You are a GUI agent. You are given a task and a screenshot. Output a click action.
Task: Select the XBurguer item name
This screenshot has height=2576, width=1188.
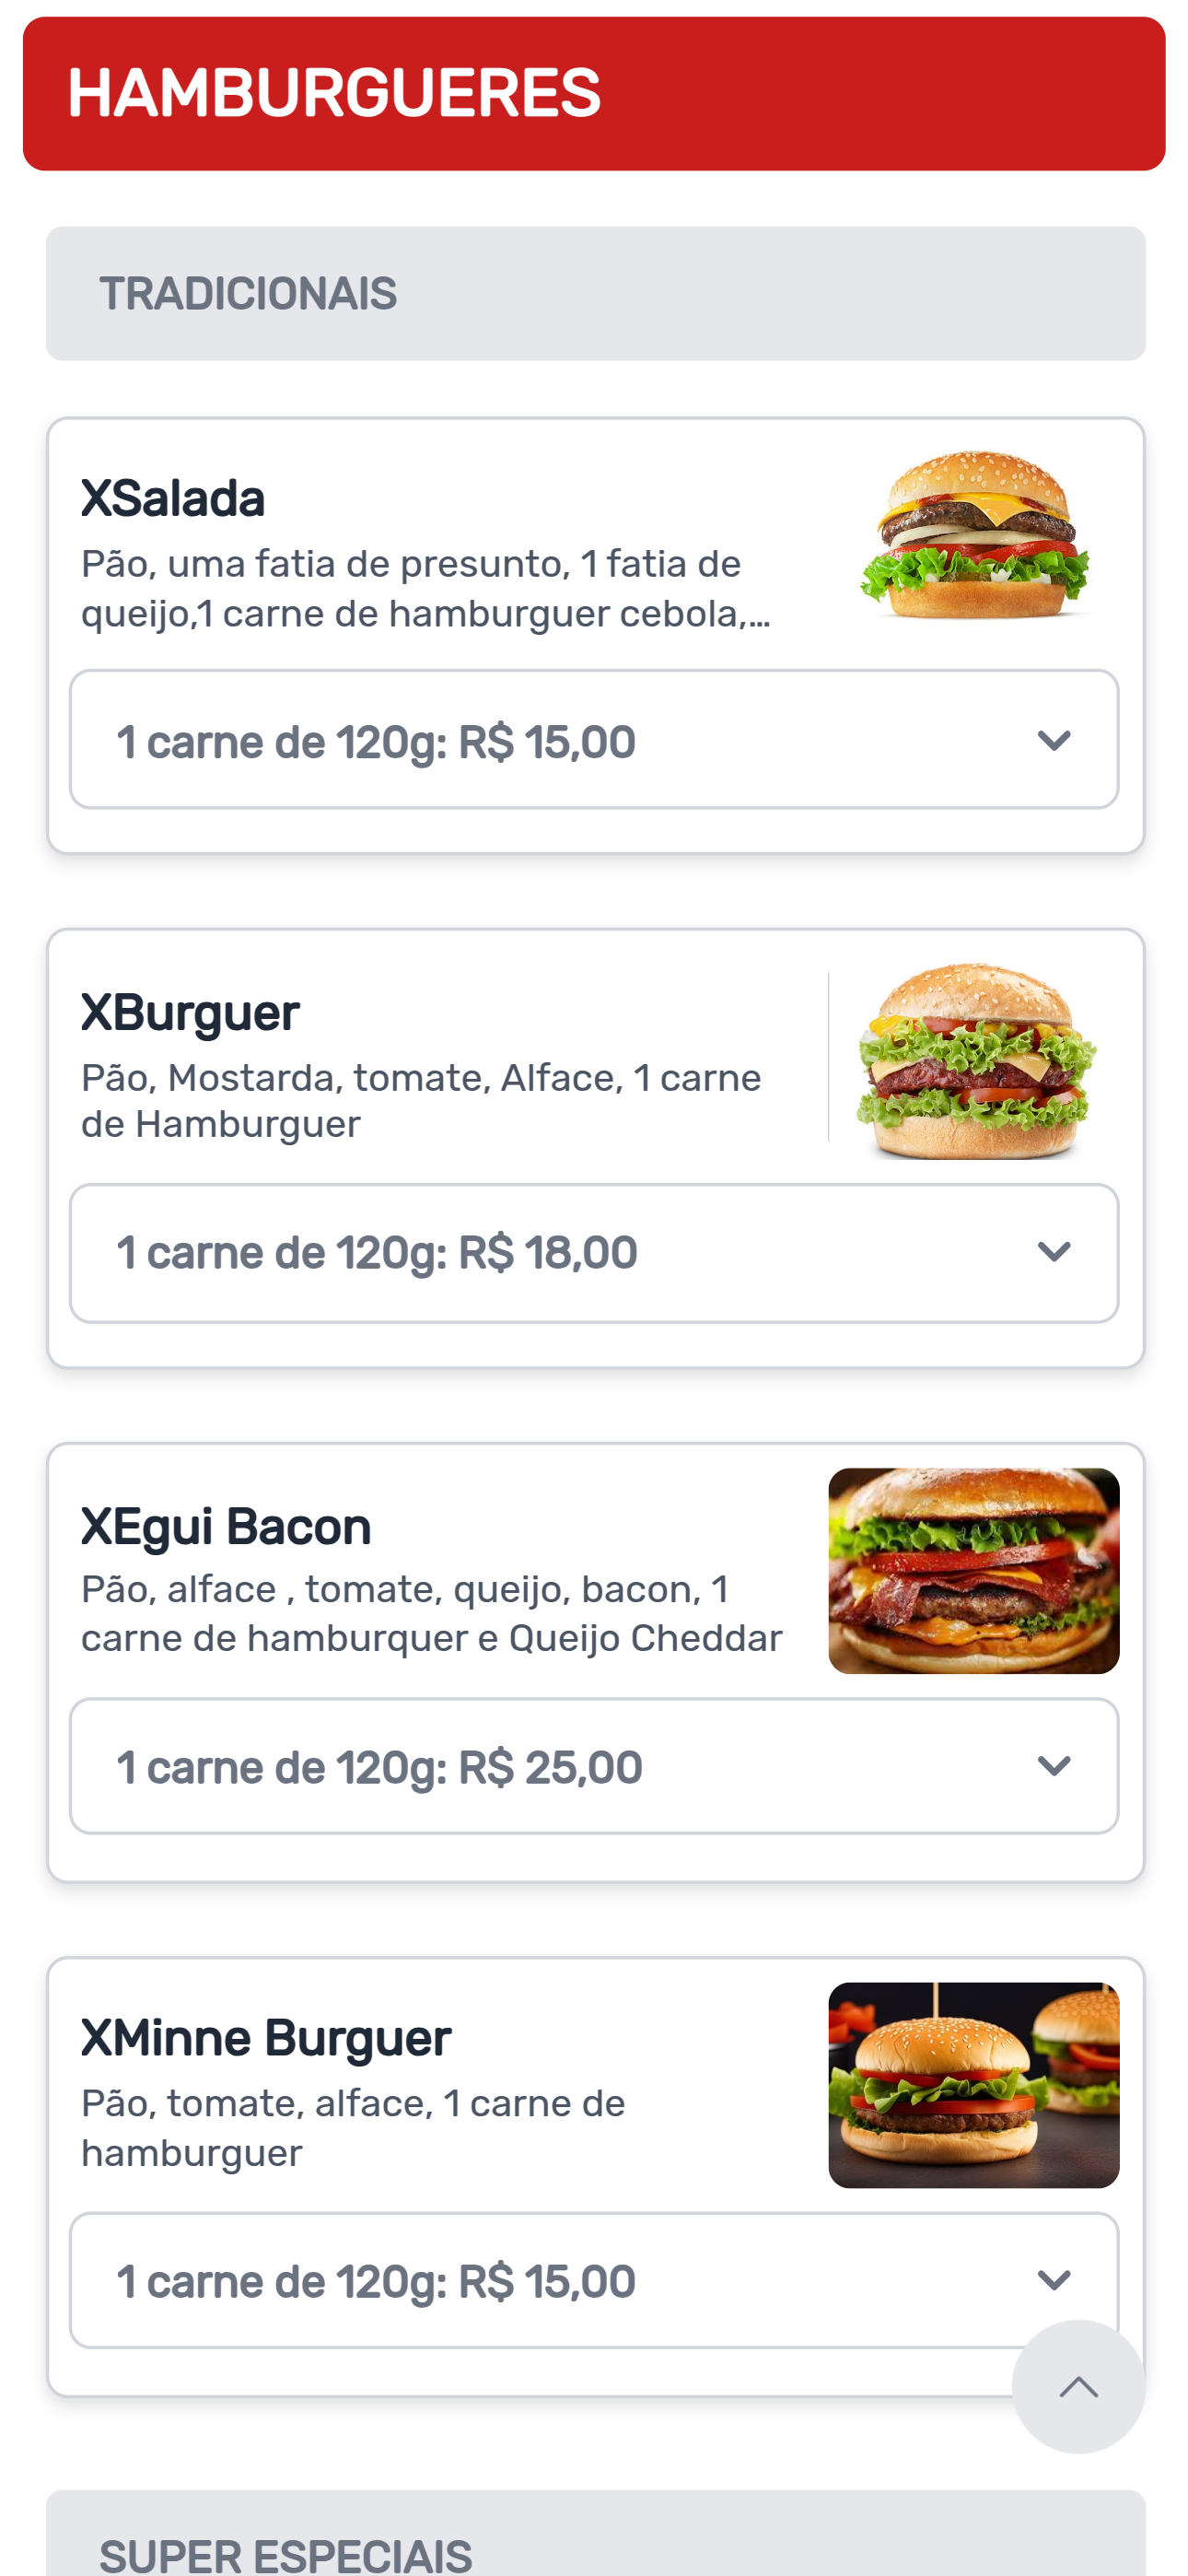190,1012
